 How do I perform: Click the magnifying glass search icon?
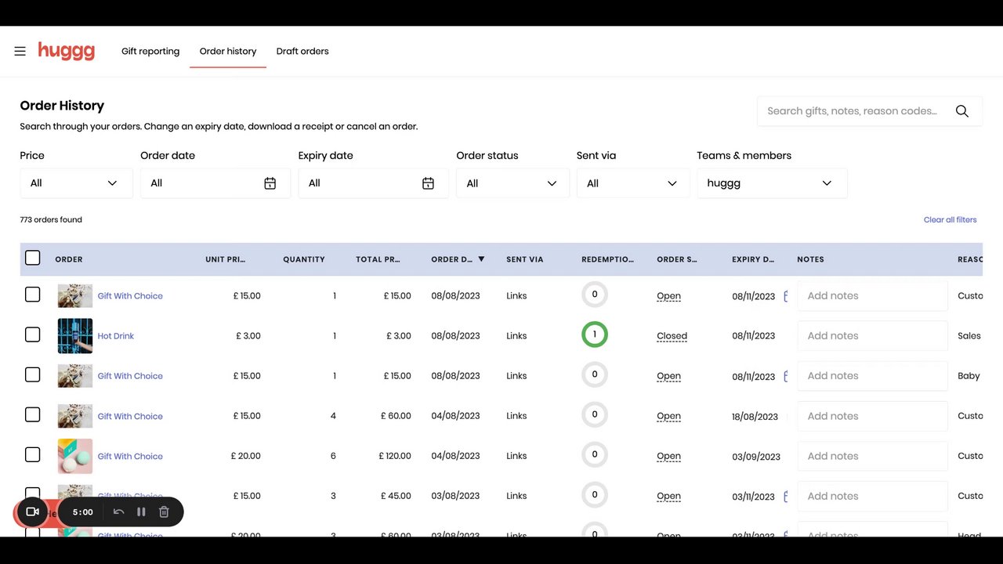[x=962, y=111]
